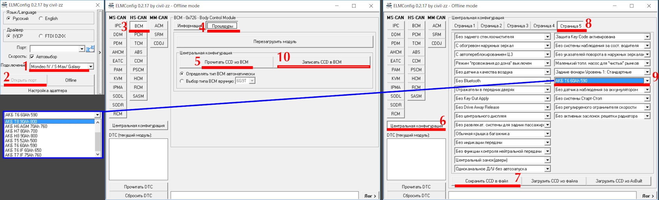
Task: Click the scroll-down arrow in the АКБ battery list
Action: click(98, 154)
